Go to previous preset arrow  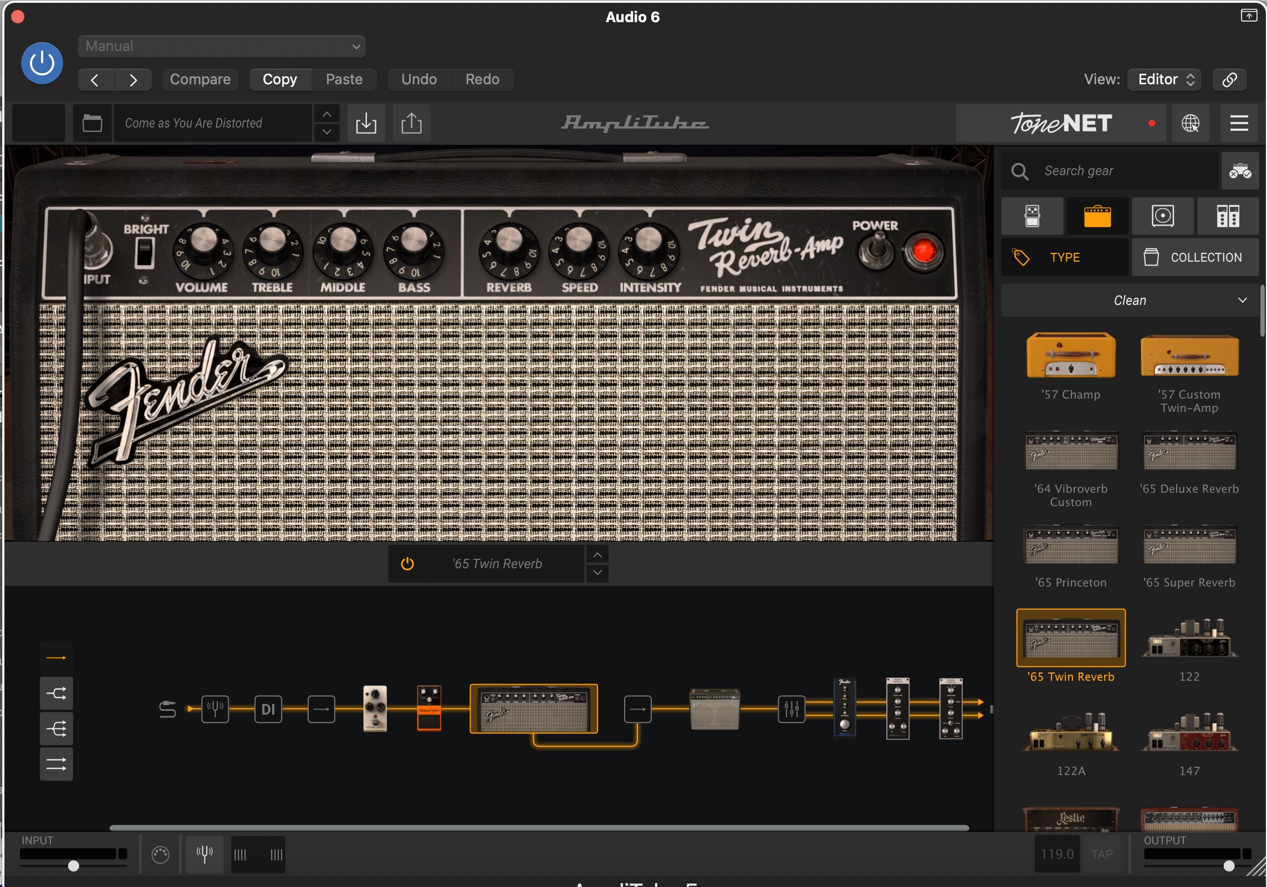[95, 80]
